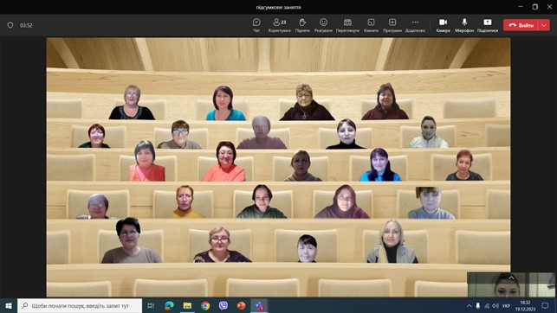The image size is (557, 313).
Task: Switch the УКР keyboard language
Action: coord(506,305)
